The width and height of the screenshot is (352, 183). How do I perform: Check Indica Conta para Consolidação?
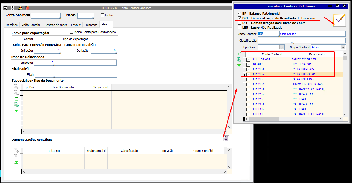tap(71, 32)
